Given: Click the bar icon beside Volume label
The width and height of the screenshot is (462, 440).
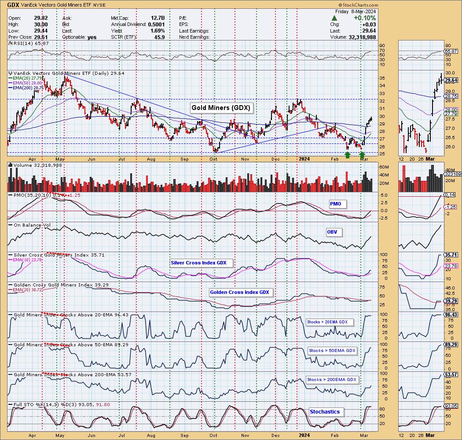Looking at the screenshot, I should pos(11,165).
